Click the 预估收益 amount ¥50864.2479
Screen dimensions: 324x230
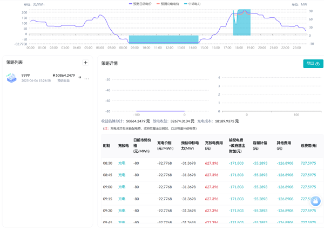(x=64, y=75)
